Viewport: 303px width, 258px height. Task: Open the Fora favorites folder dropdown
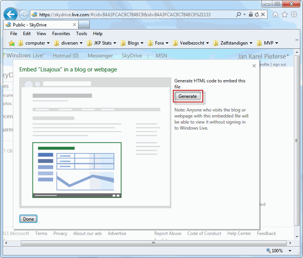158,43
